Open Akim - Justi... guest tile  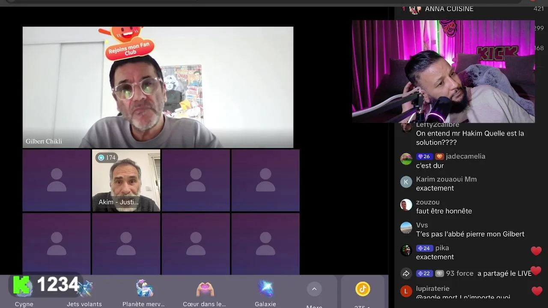[126, 180]
